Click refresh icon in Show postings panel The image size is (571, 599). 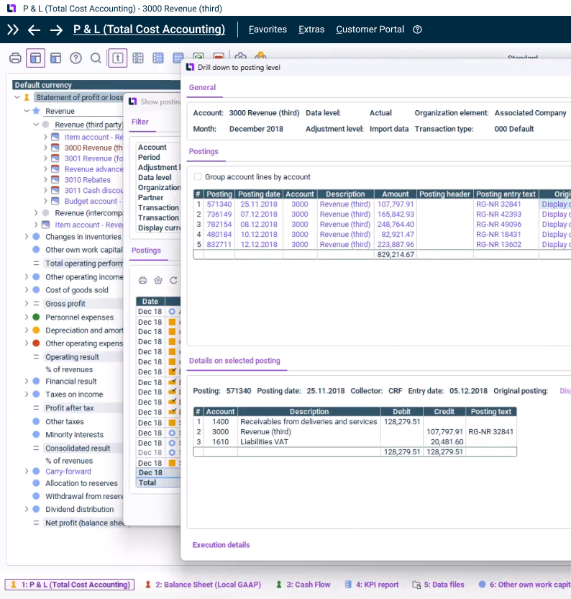tap(173, 280)
